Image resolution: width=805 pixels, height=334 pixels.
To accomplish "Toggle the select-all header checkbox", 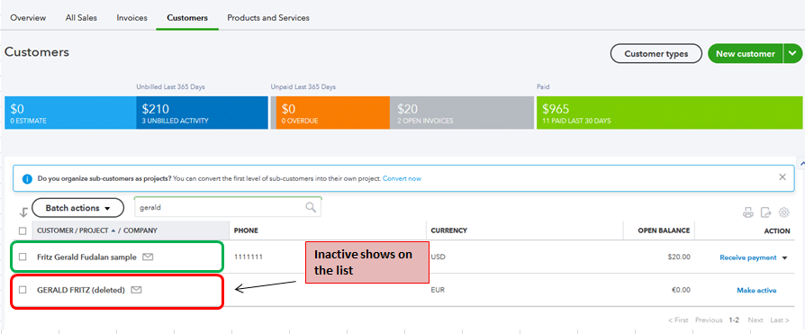I will (23, 230).
